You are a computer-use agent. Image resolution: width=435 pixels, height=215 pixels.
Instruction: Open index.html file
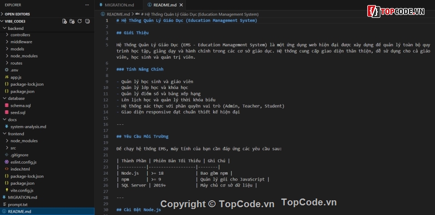point(20,169)
